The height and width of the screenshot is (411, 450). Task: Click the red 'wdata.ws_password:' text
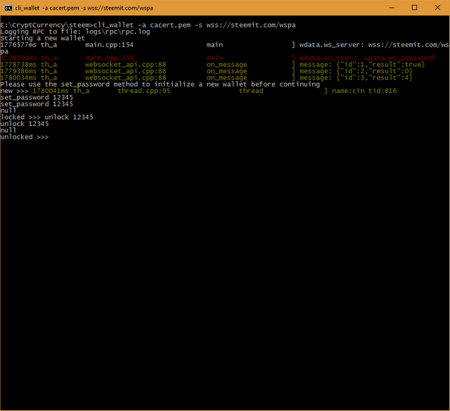click(400, 58)
